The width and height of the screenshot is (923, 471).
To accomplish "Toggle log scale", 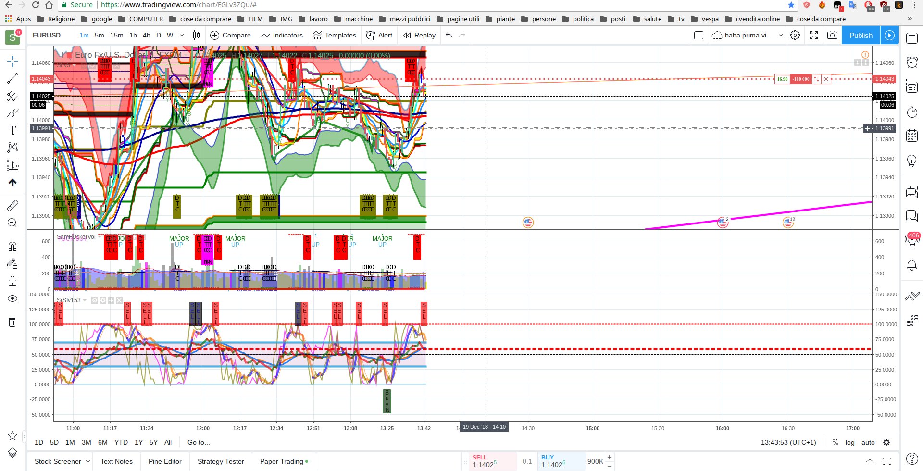I will coord(850,442).
